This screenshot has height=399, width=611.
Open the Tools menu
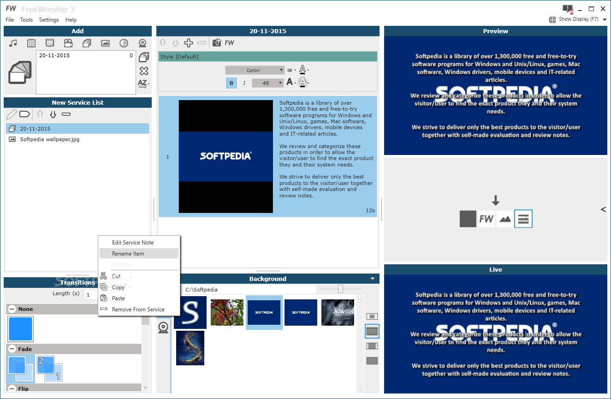[26, 20]
